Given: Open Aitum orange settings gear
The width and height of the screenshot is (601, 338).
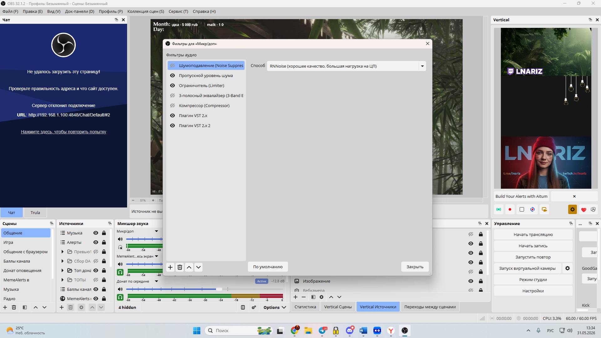Looking at the screenshot, I should (x=573, y=209).
